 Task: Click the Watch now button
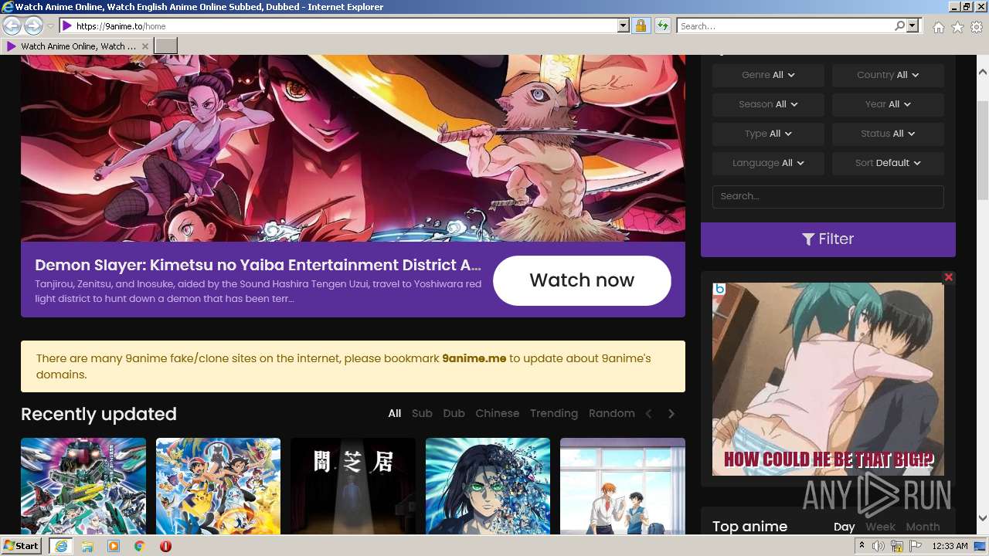582,280
